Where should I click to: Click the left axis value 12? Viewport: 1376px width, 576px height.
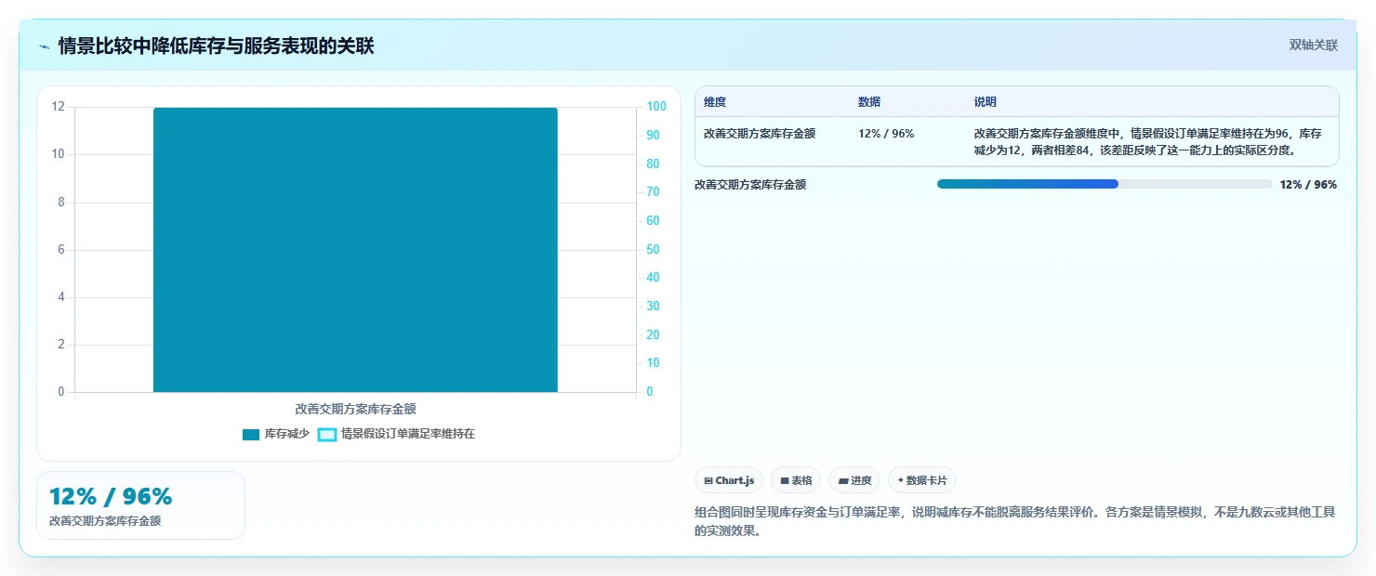coord(59,107)
